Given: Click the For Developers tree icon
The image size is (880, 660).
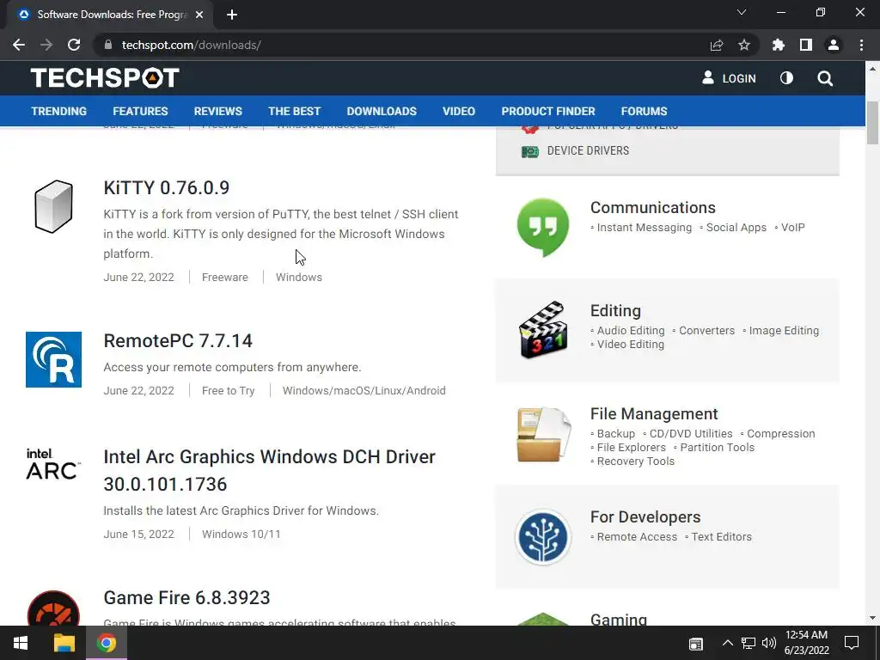Looking at the screenshot, I should pos(543,536).
